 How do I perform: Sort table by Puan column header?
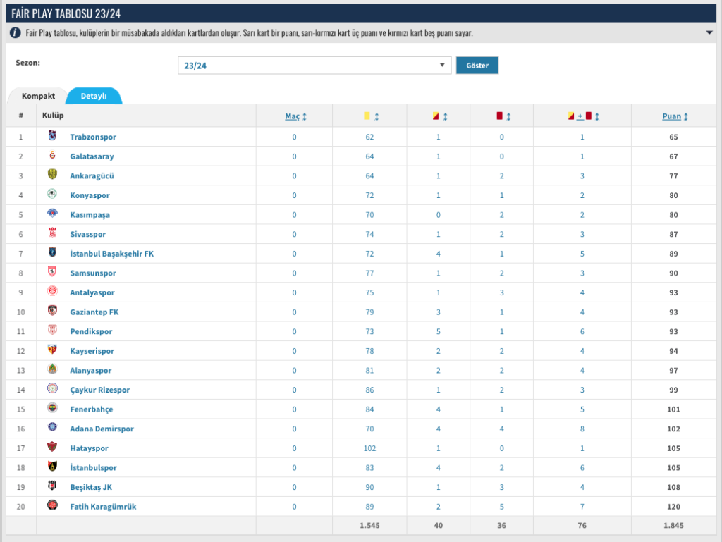point(675,116)
